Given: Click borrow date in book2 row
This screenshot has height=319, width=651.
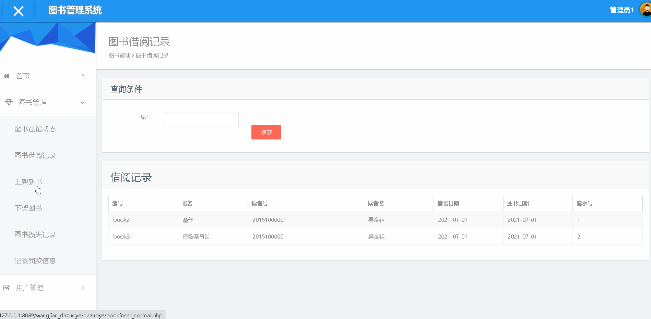Looking at the screenshot, I should (469, 220).
